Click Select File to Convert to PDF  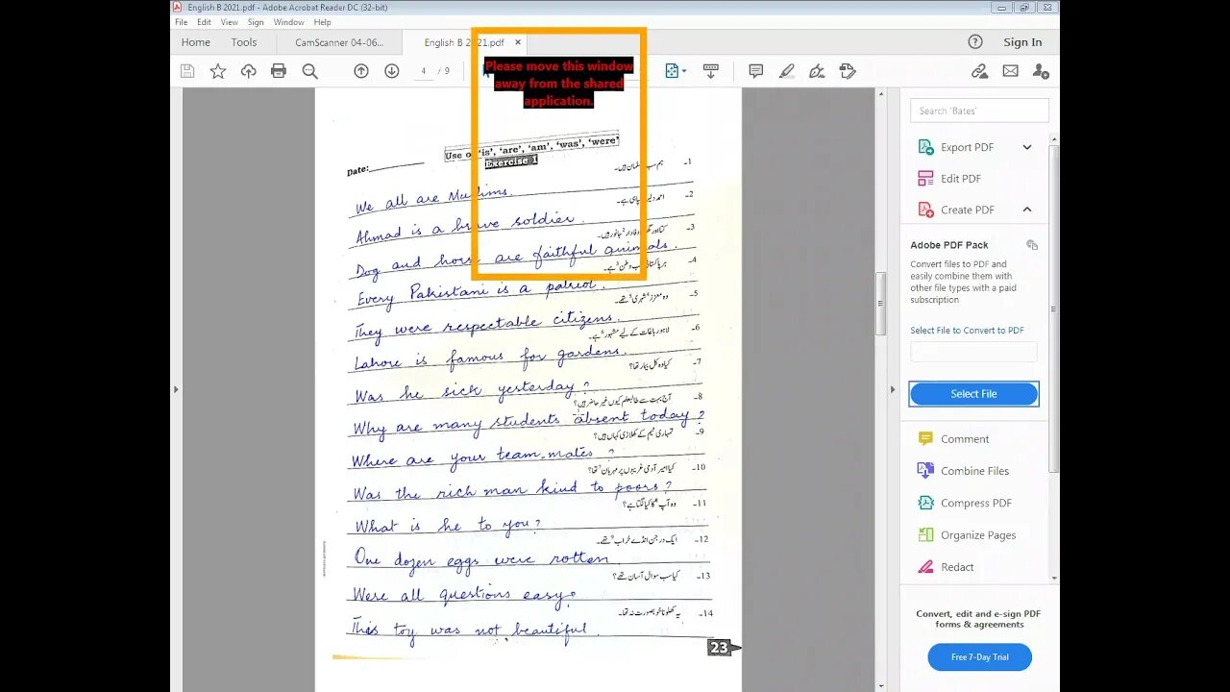967,331
